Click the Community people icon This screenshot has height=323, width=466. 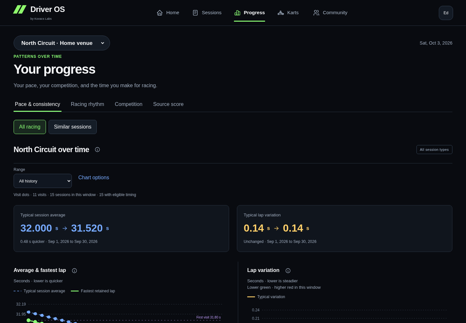pyautogui.click(x=316, y=13)
